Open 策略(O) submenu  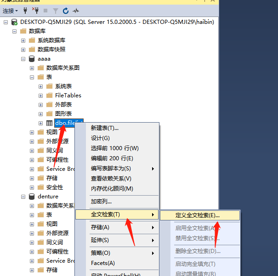click(x=117, y=253)
